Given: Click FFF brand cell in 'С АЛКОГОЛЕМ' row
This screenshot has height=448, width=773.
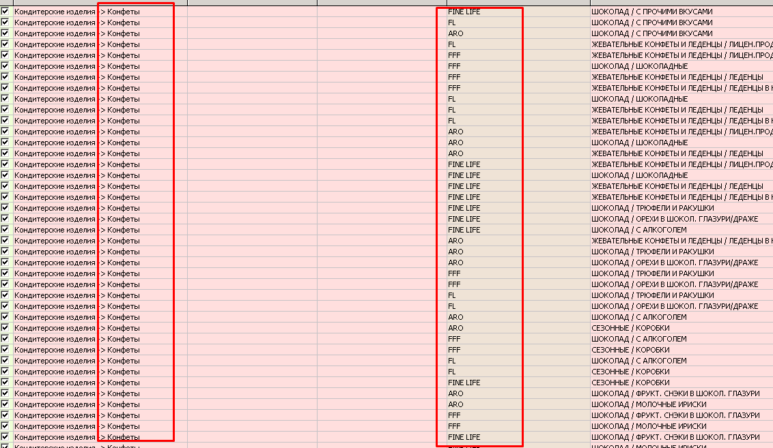Looking at the screenshot, I should coord(518,339).
